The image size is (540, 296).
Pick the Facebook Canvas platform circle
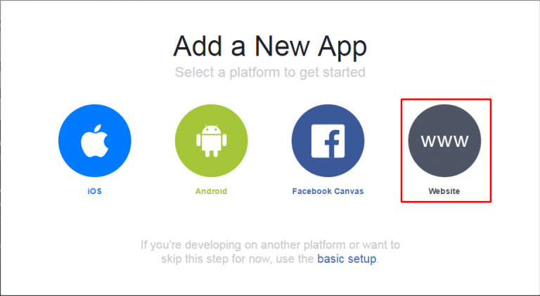coord(328,141)
